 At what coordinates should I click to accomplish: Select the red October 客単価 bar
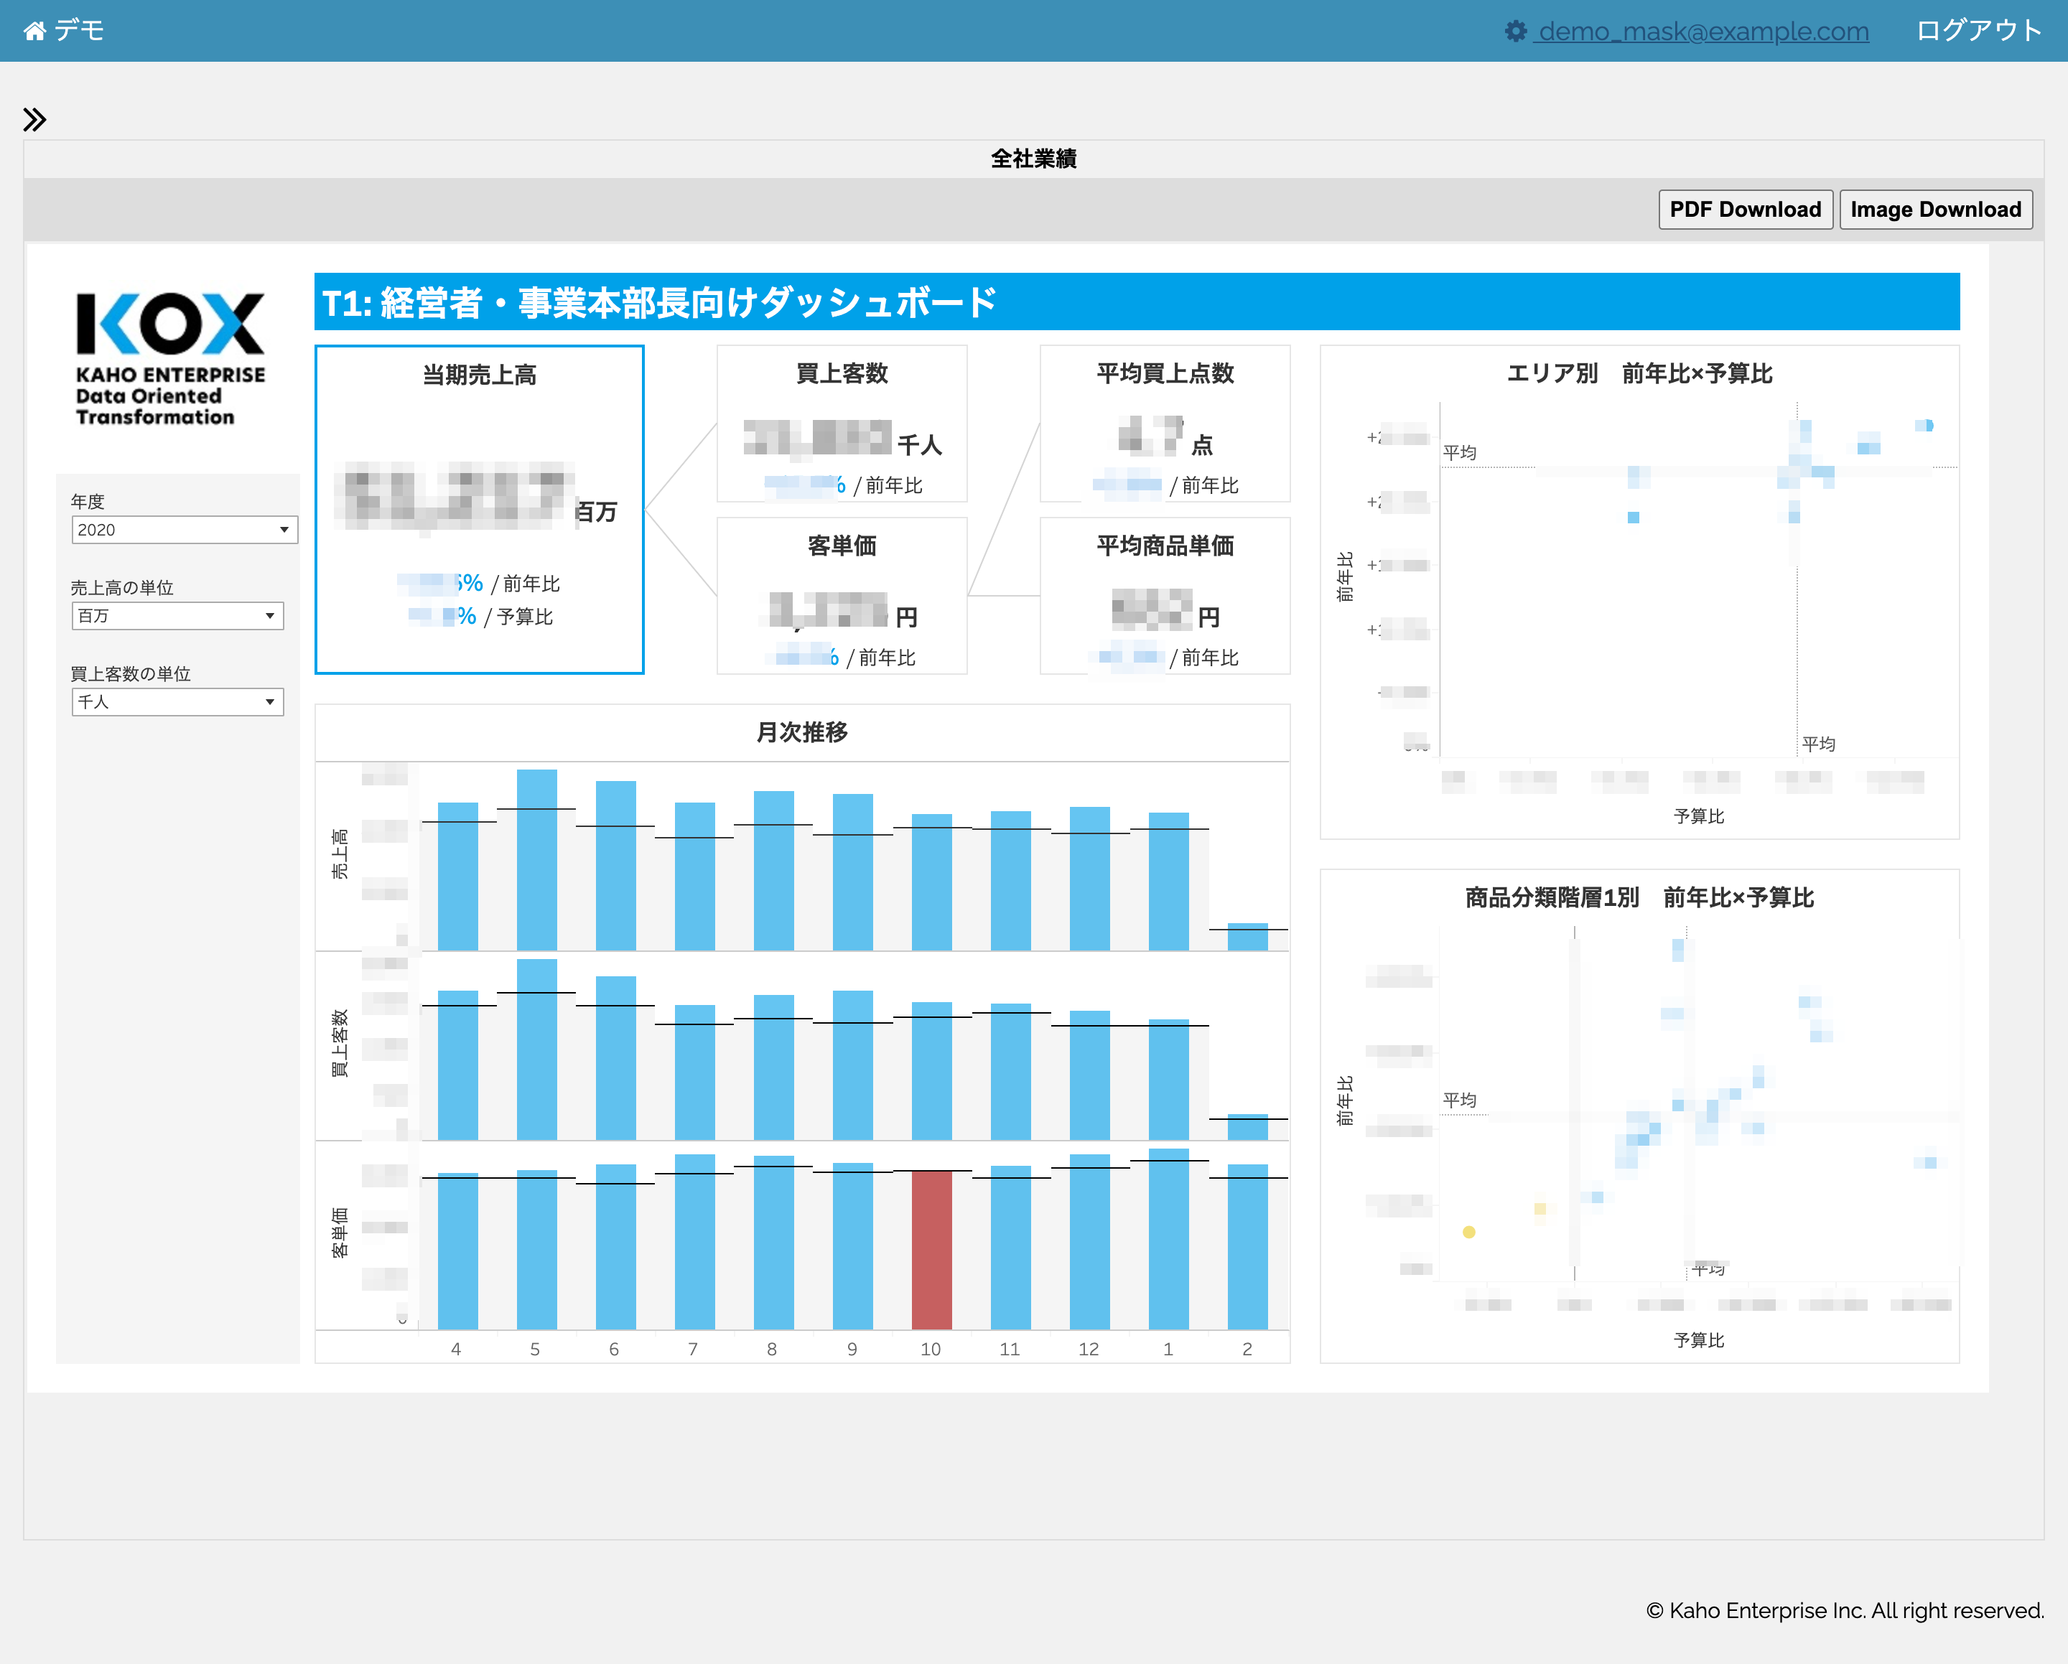click(931, 1249)
